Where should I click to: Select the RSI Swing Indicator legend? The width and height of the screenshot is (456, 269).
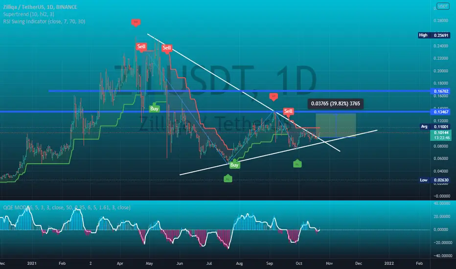click(44, 22)
